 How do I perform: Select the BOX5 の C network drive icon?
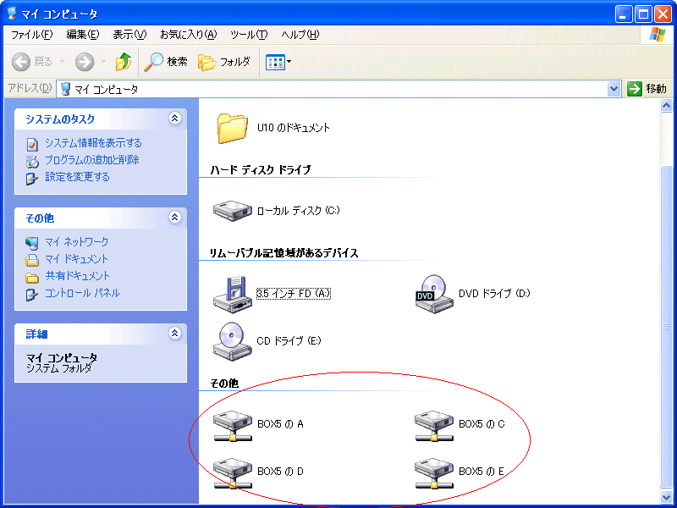(434, 426)
